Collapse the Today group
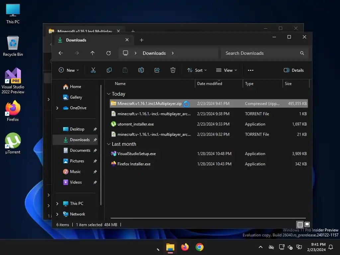This screenshot has width=340, height=255. 109,94
